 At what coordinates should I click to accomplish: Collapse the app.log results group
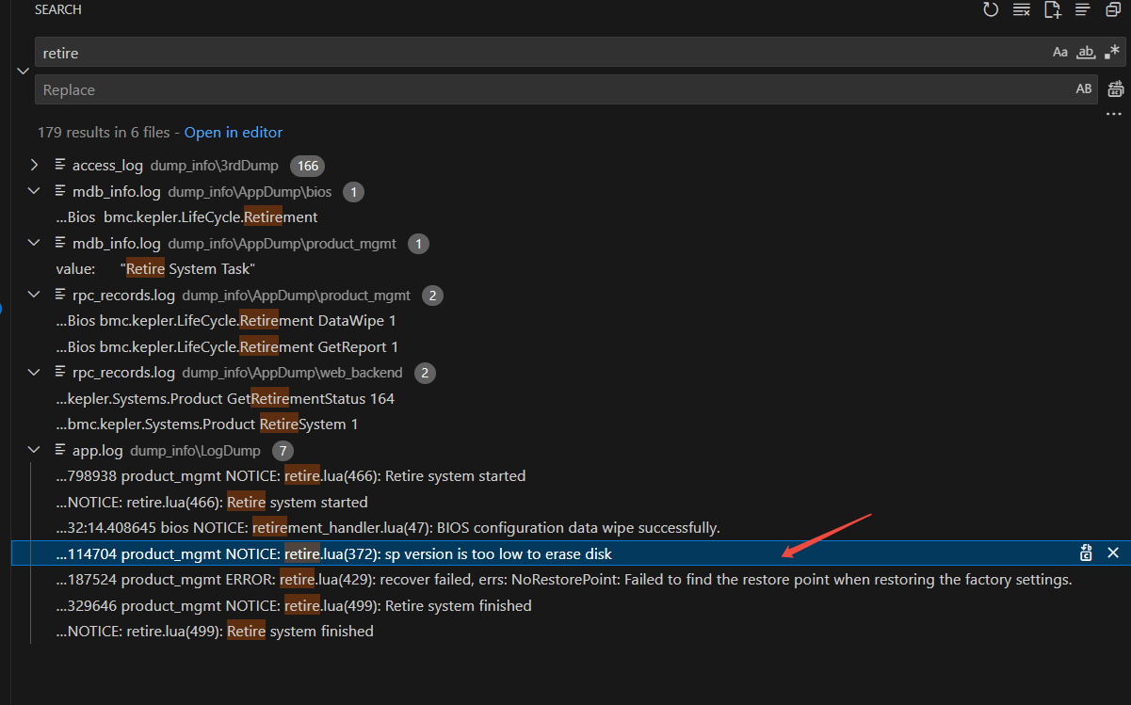35,451
